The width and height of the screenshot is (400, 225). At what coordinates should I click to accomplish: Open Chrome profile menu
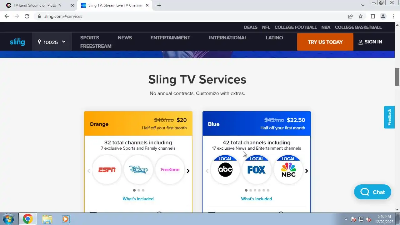click(x=383, y=16)
